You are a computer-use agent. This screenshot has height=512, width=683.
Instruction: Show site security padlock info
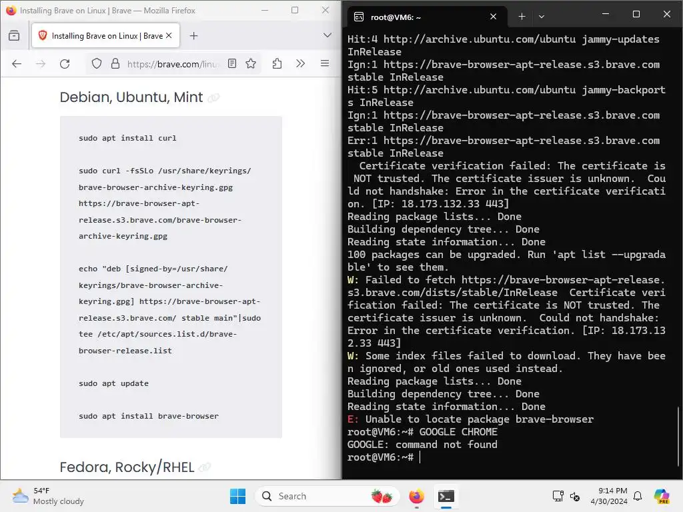pos(115,64)
